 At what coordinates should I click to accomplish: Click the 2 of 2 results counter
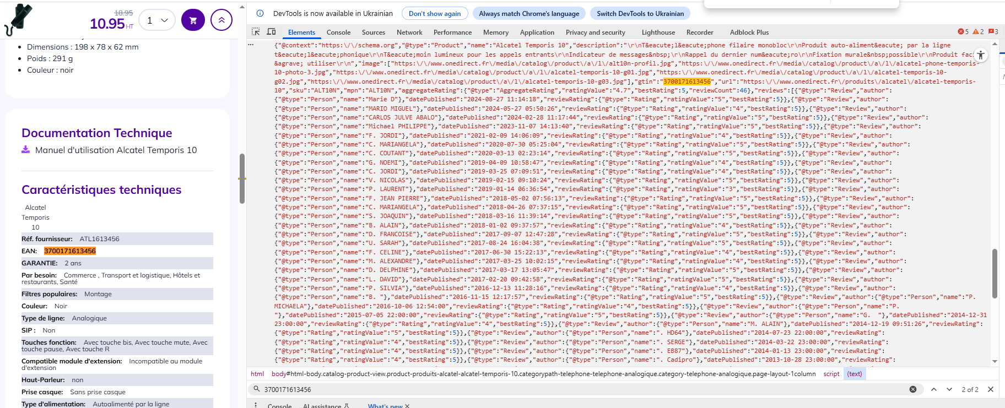[x=970, y=389]
